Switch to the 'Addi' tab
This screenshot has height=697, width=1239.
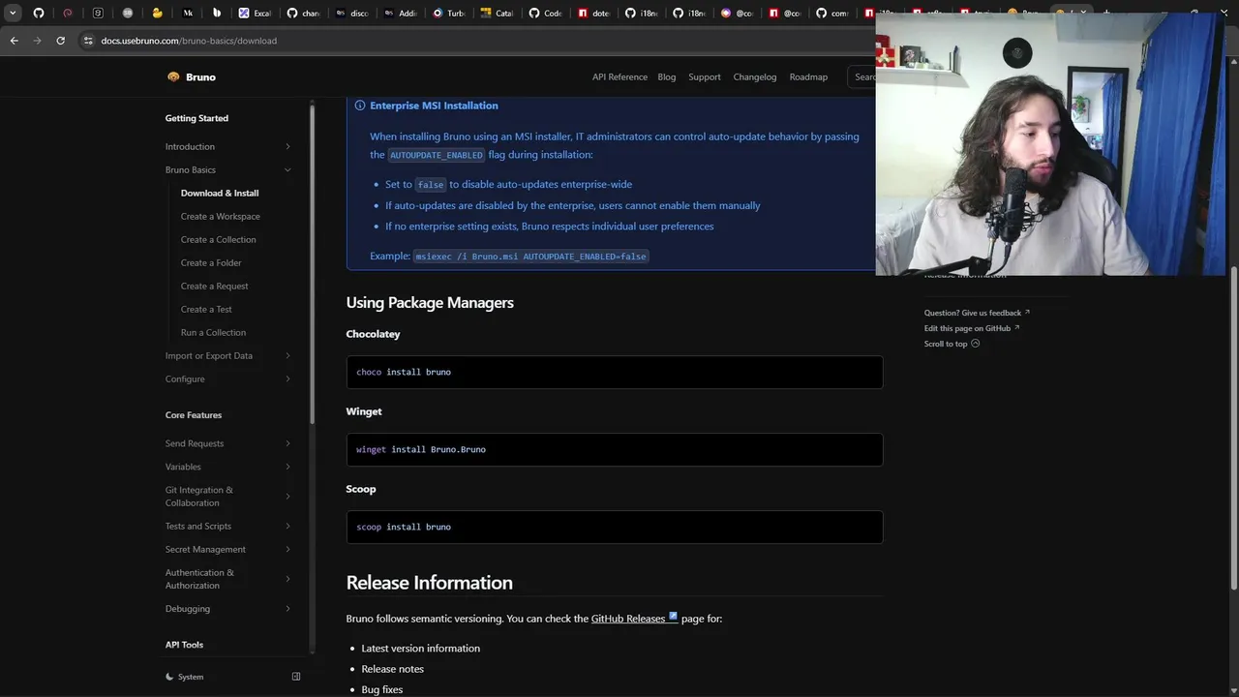(x=400, y=14)
